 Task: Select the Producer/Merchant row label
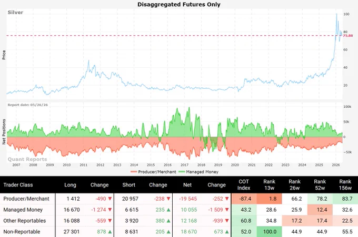pyautogui.click(x=26, y=199)
